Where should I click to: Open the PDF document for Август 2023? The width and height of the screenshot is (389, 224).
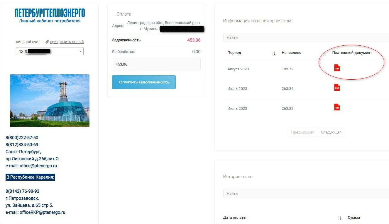click(337, 68)
